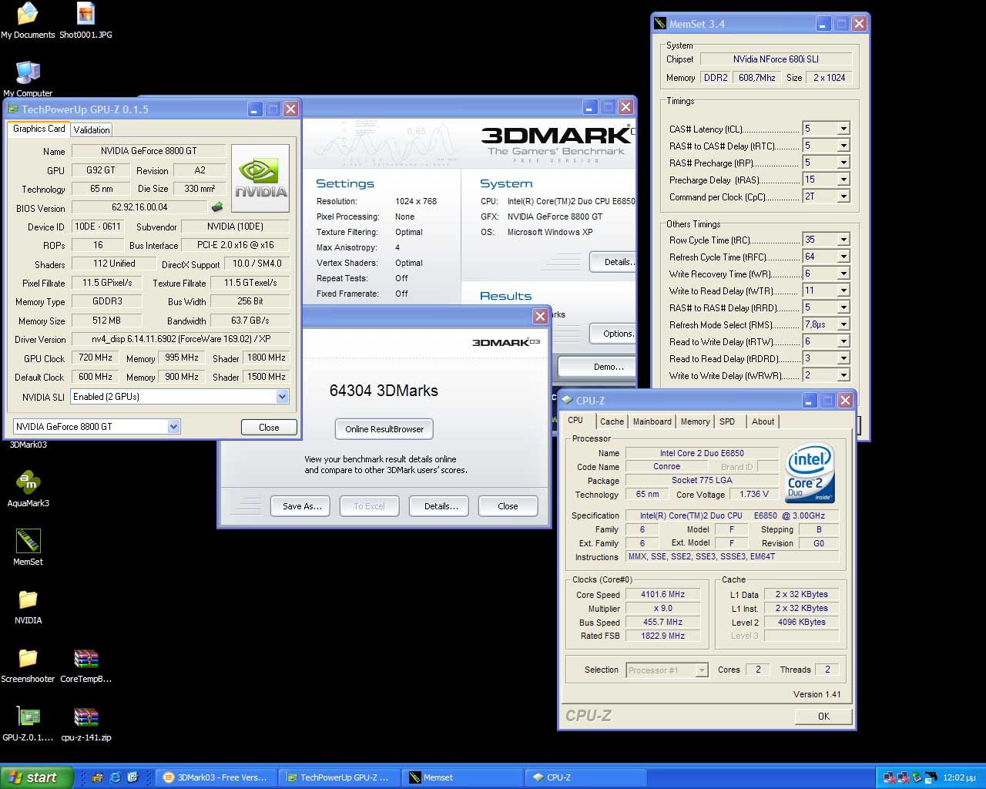Switch to the Mainboard tab in CPU-Z
The height and width of the screenshot is (789, 986).
coord(652,421)
